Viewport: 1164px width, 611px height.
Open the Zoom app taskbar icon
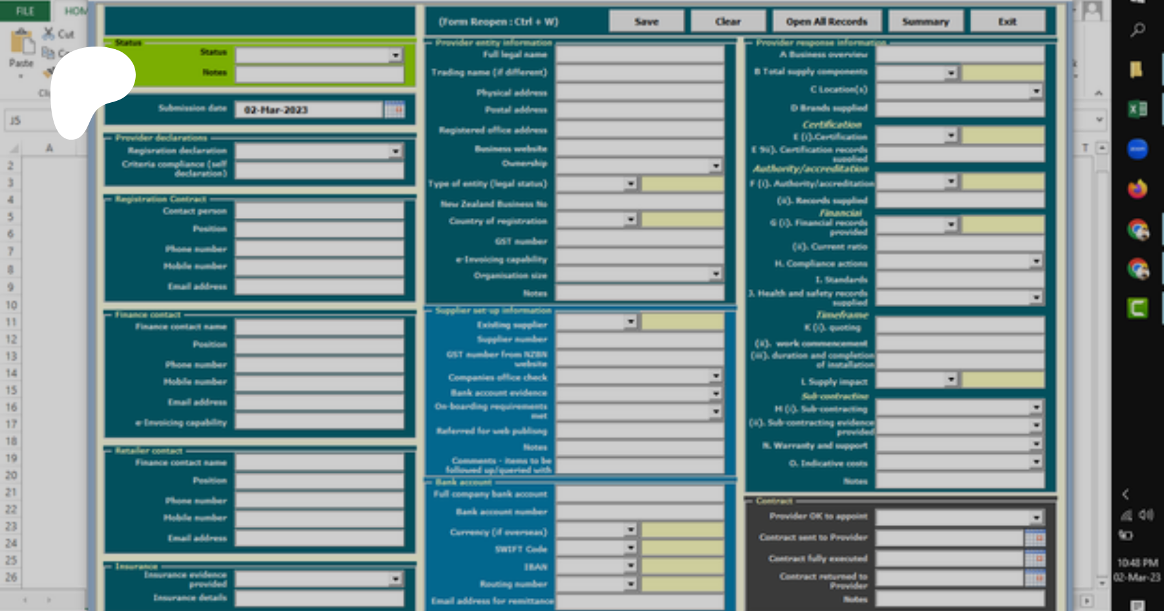pyautogui.click(x=1137, y=149)
